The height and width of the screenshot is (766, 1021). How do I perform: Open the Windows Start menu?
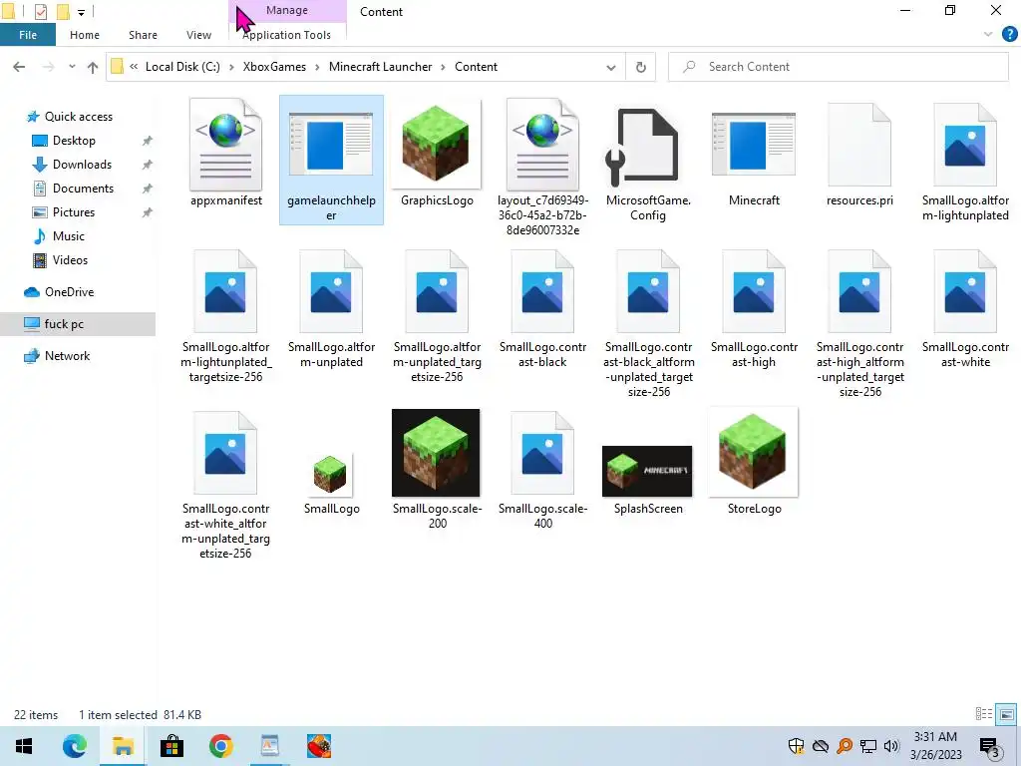point(24,746)
